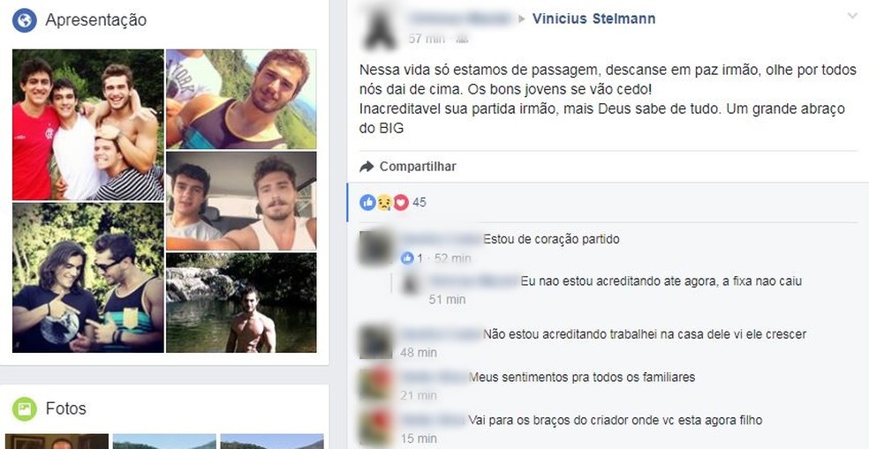Viewport: 869px width, 449px height.
Task: Click the share arrow icon next to Compartilhar
Action: point(366,167)
